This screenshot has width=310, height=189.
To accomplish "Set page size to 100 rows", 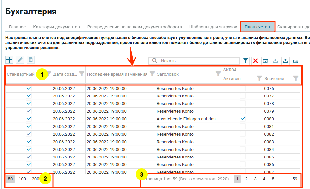I will pyautogui.click(x=22, y=179).
